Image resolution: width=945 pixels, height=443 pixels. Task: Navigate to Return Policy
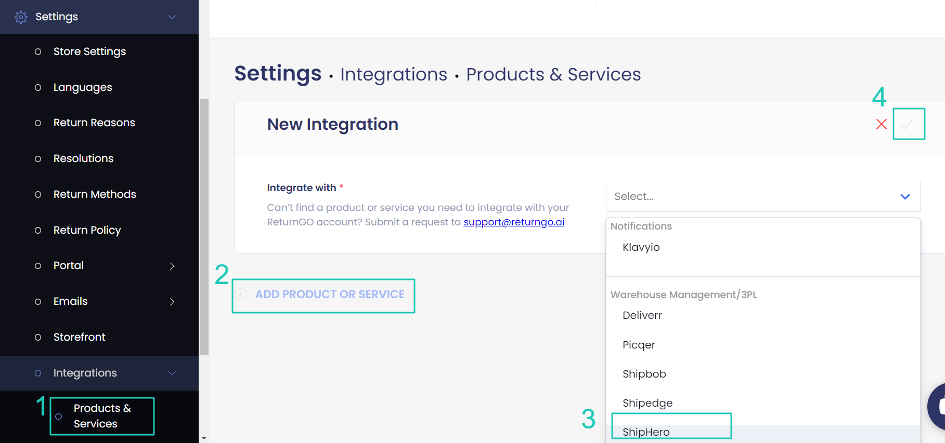point(87,230)
